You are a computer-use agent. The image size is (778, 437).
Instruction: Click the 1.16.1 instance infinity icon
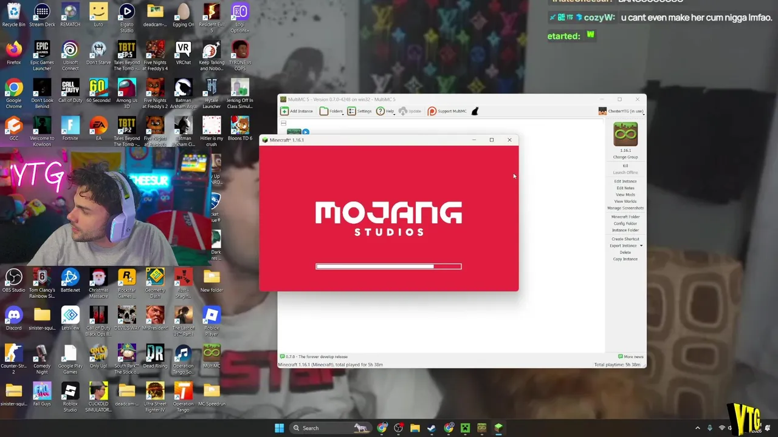pyautogui.click(x=625, y=134)
